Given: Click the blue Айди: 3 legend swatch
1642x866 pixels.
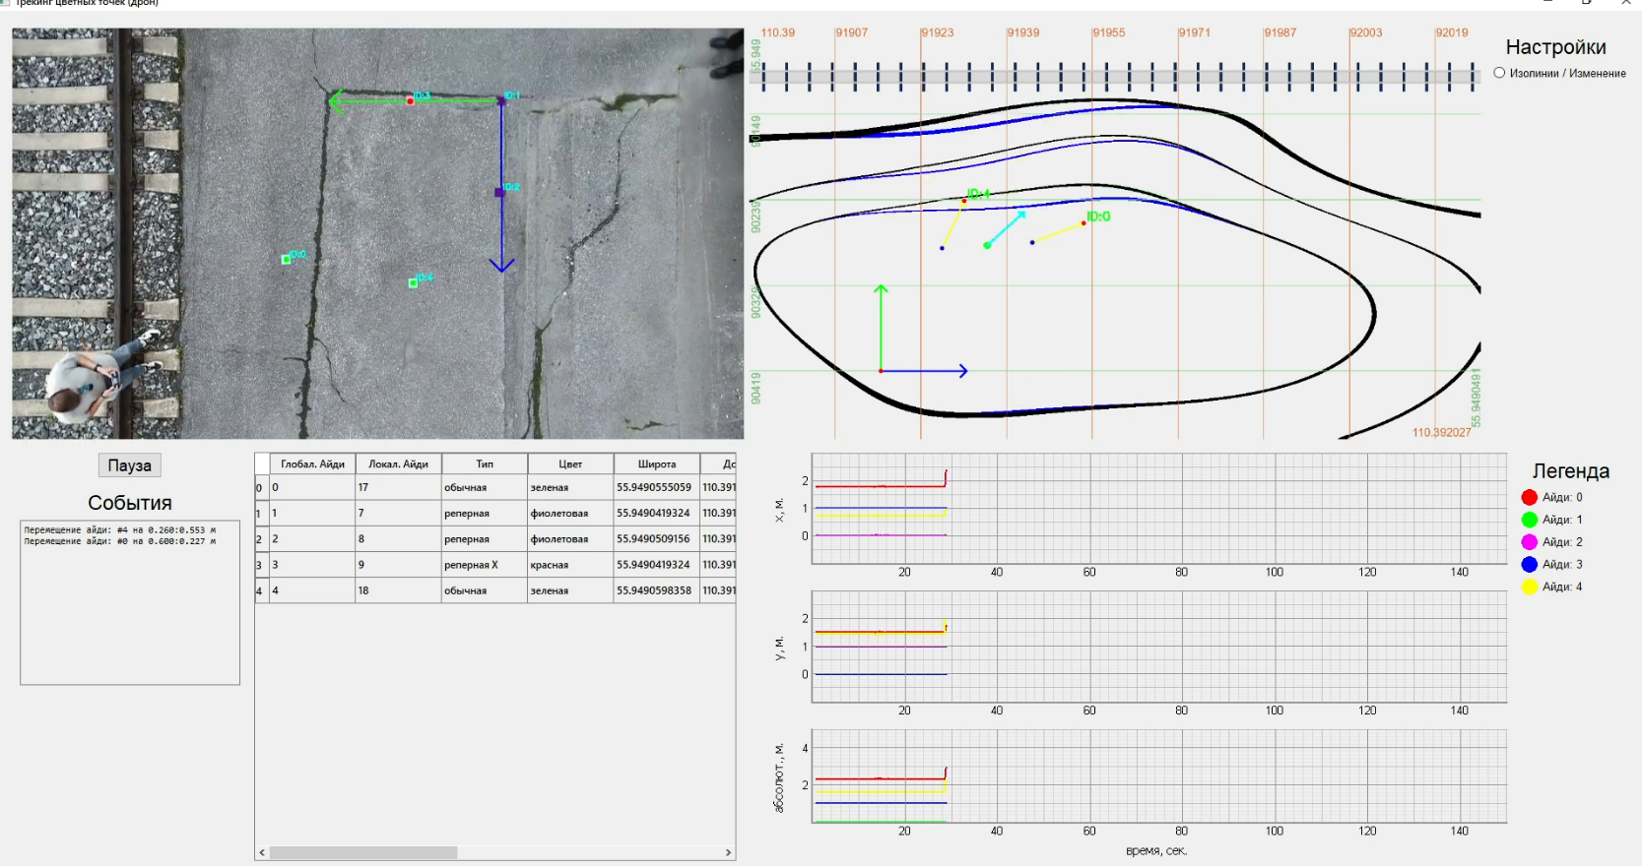Looking at the screenshot, I should (x=1529, y=565).
